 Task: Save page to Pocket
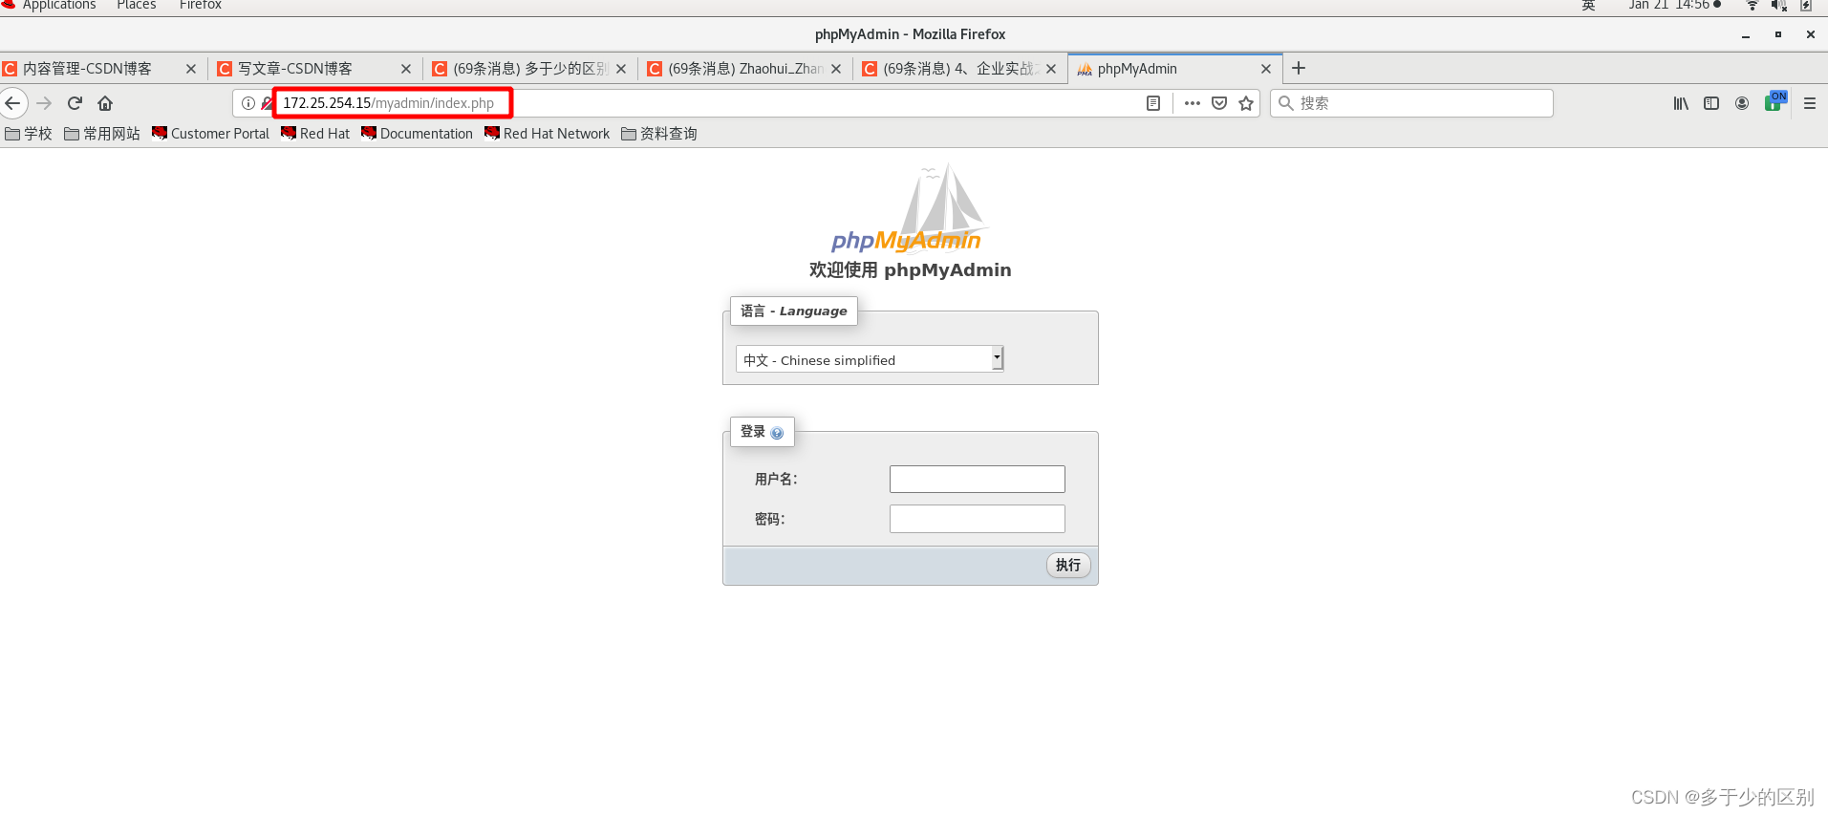1219,103
